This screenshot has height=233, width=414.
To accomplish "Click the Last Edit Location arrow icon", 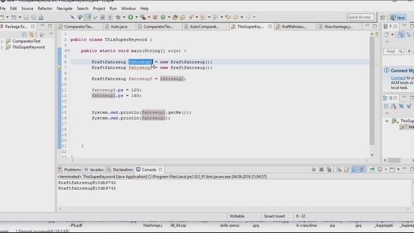I will pyautogui.click(x=228, y=17).
